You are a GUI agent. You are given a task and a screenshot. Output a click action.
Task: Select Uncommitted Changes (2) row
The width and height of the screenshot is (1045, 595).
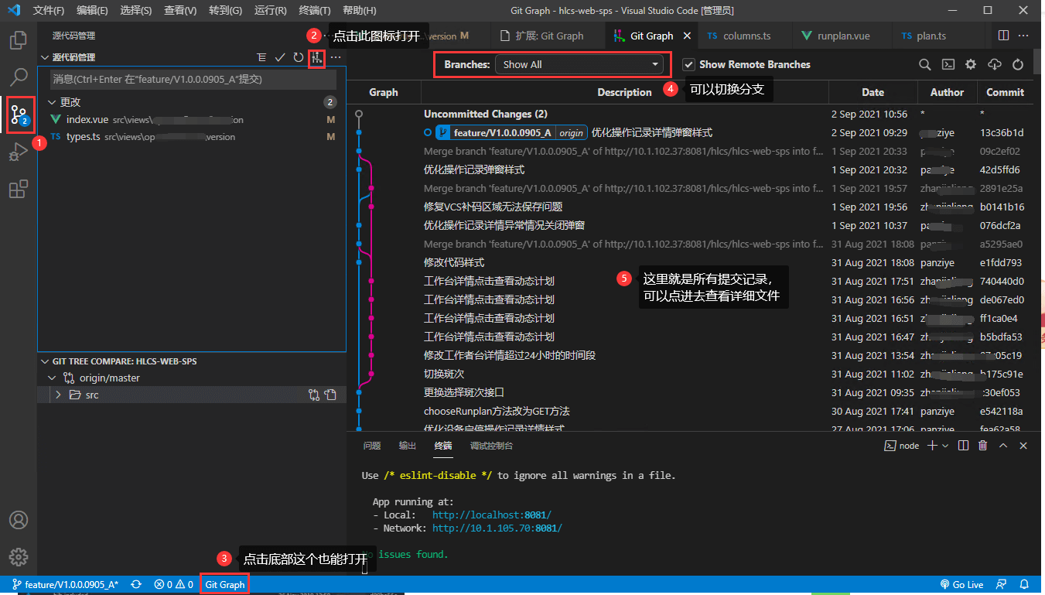[688, 114]
